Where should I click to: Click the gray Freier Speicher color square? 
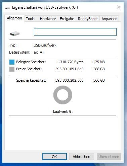pyautogui.click(x=12, y=69)
